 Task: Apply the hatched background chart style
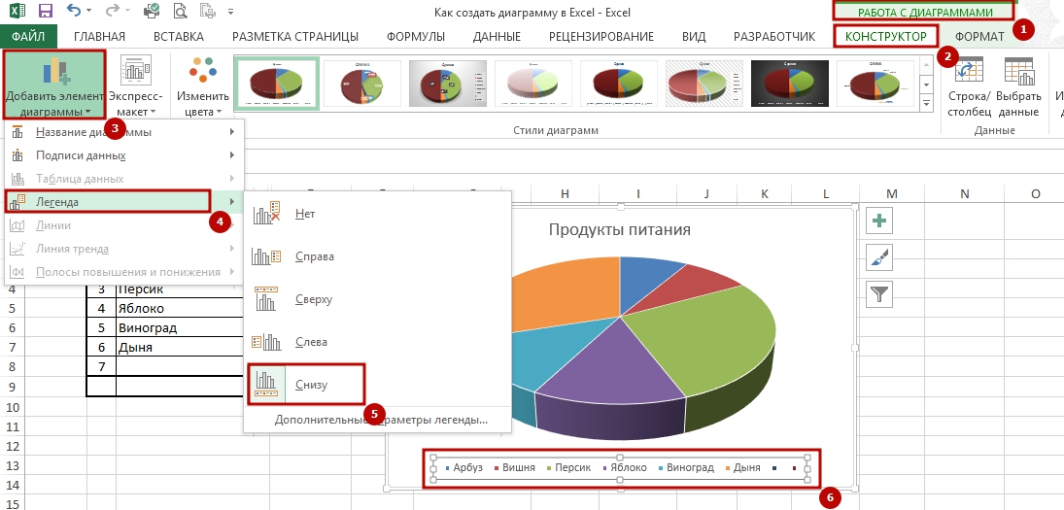click(704, 83)
